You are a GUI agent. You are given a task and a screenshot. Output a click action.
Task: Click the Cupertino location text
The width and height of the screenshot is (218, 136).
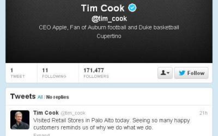109,36
